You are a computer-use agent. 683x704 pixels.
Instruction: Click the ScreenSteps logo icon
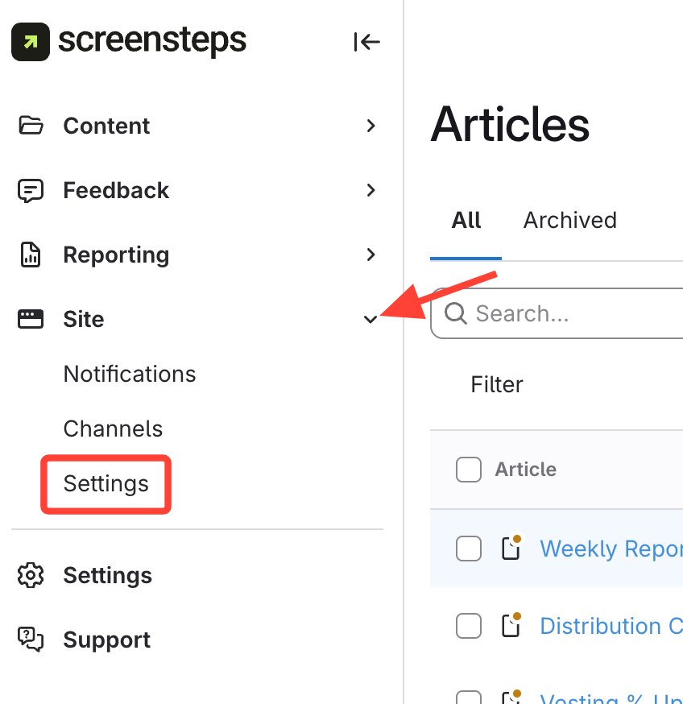pyautogui.click(x=31, y=42)
